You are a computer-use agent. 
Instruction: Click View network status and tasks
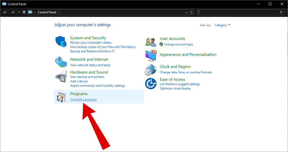[90, 65]
